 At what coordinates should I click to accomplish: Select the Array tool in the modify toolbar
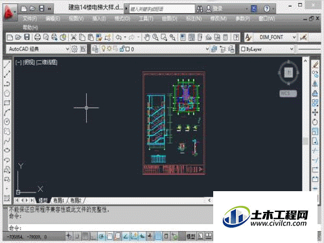pyautogui.click(x=316, y=103)
